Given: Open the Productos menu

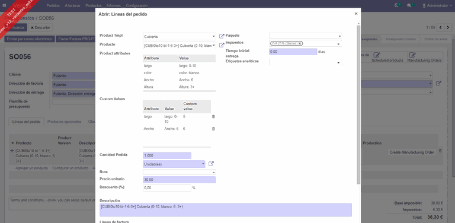Looking at the screenshot, I should point(94,5).
